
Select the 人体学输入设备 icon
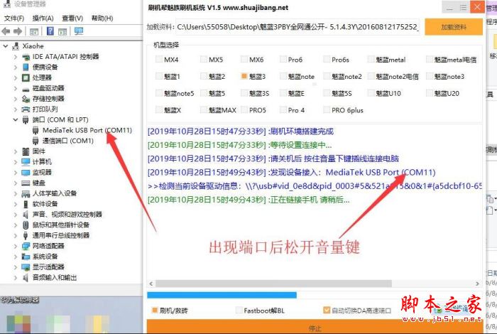[x=26, y=193]
